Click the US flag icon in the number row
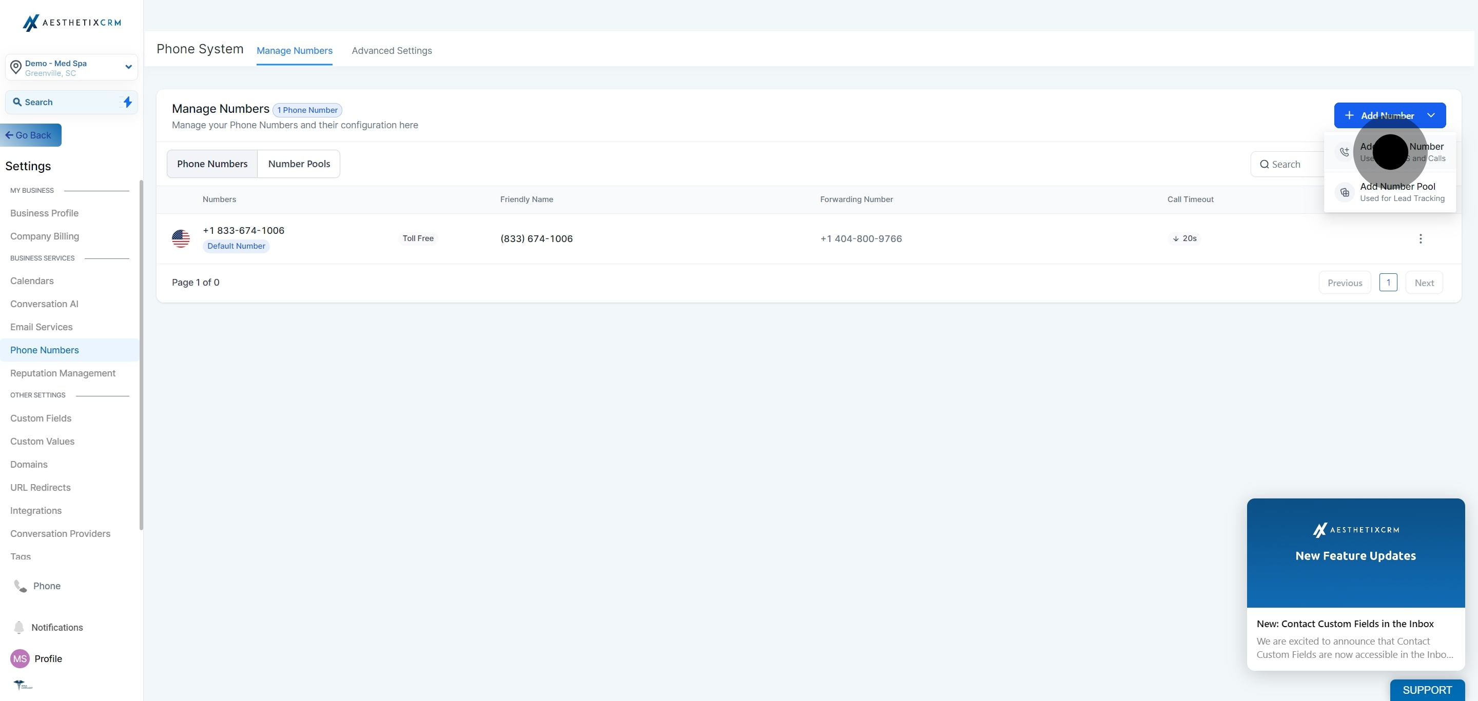The image size is (1478, 701). point(181,238)
